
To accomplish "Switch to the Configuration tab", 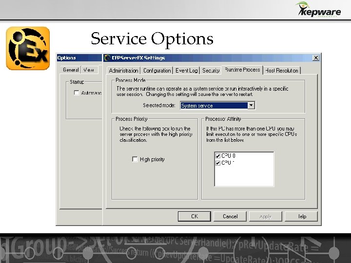I will click(x=157, y=71).
